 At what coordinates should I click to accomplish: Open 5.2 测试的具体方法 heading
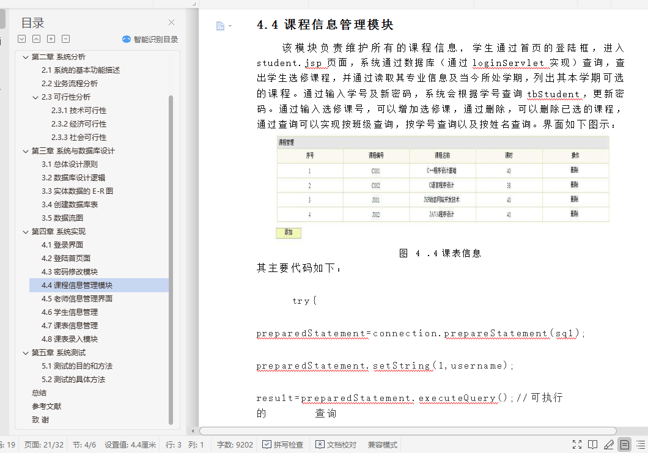pyautogui.click(x=73, y=380)
